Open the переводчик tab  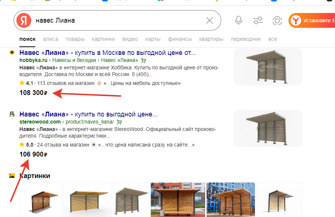[x=246, y=39]
